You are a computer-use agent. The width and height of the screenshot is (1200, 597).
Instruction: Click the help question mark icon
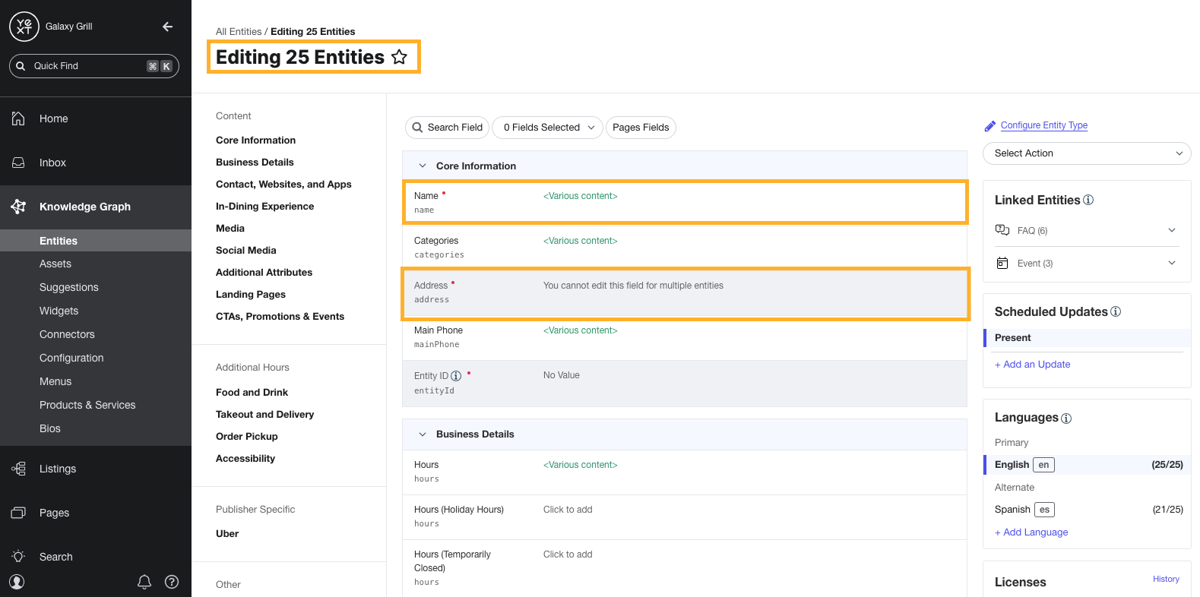[x=172, y=582]
